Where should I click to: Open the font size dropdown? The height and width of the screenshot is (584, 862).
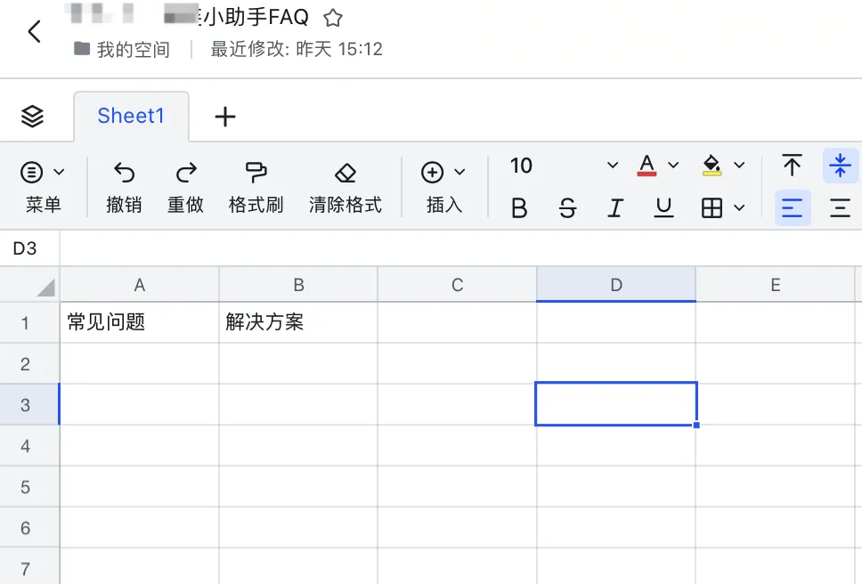tap(612, 166)
